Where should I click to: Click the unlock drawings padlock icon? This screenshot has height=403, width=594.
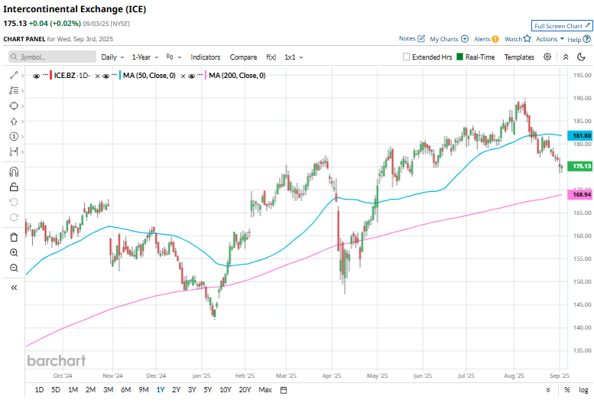pos(14,187)
